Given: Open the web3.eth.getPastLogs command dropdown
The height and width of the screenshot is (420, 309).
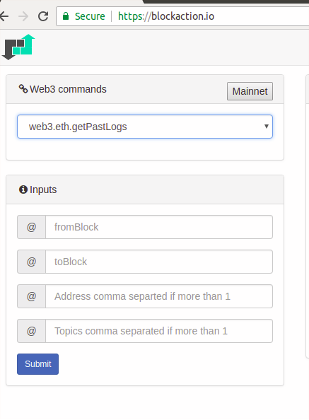Looking at the screenshot, I should tap(145, 127).
